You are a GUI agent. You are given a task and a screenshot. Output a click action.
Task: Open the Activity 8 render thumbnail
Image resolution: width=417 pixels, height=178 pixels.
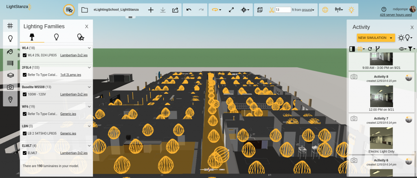[x=381, y=96]
